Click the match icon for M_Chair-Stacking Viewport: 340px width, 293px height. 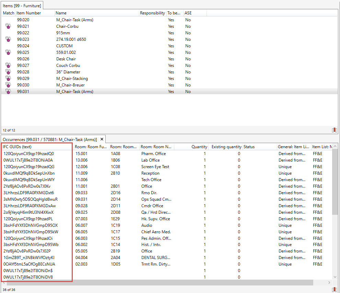[x=8, y=78]
